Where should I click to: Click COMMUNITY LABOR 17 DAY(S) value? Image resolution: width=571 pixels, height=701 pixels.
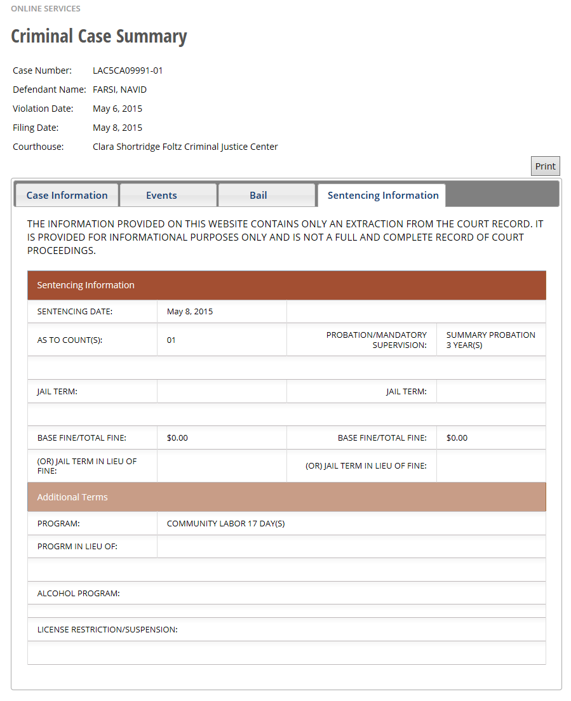pyautogui.click(x=226, y=523)
